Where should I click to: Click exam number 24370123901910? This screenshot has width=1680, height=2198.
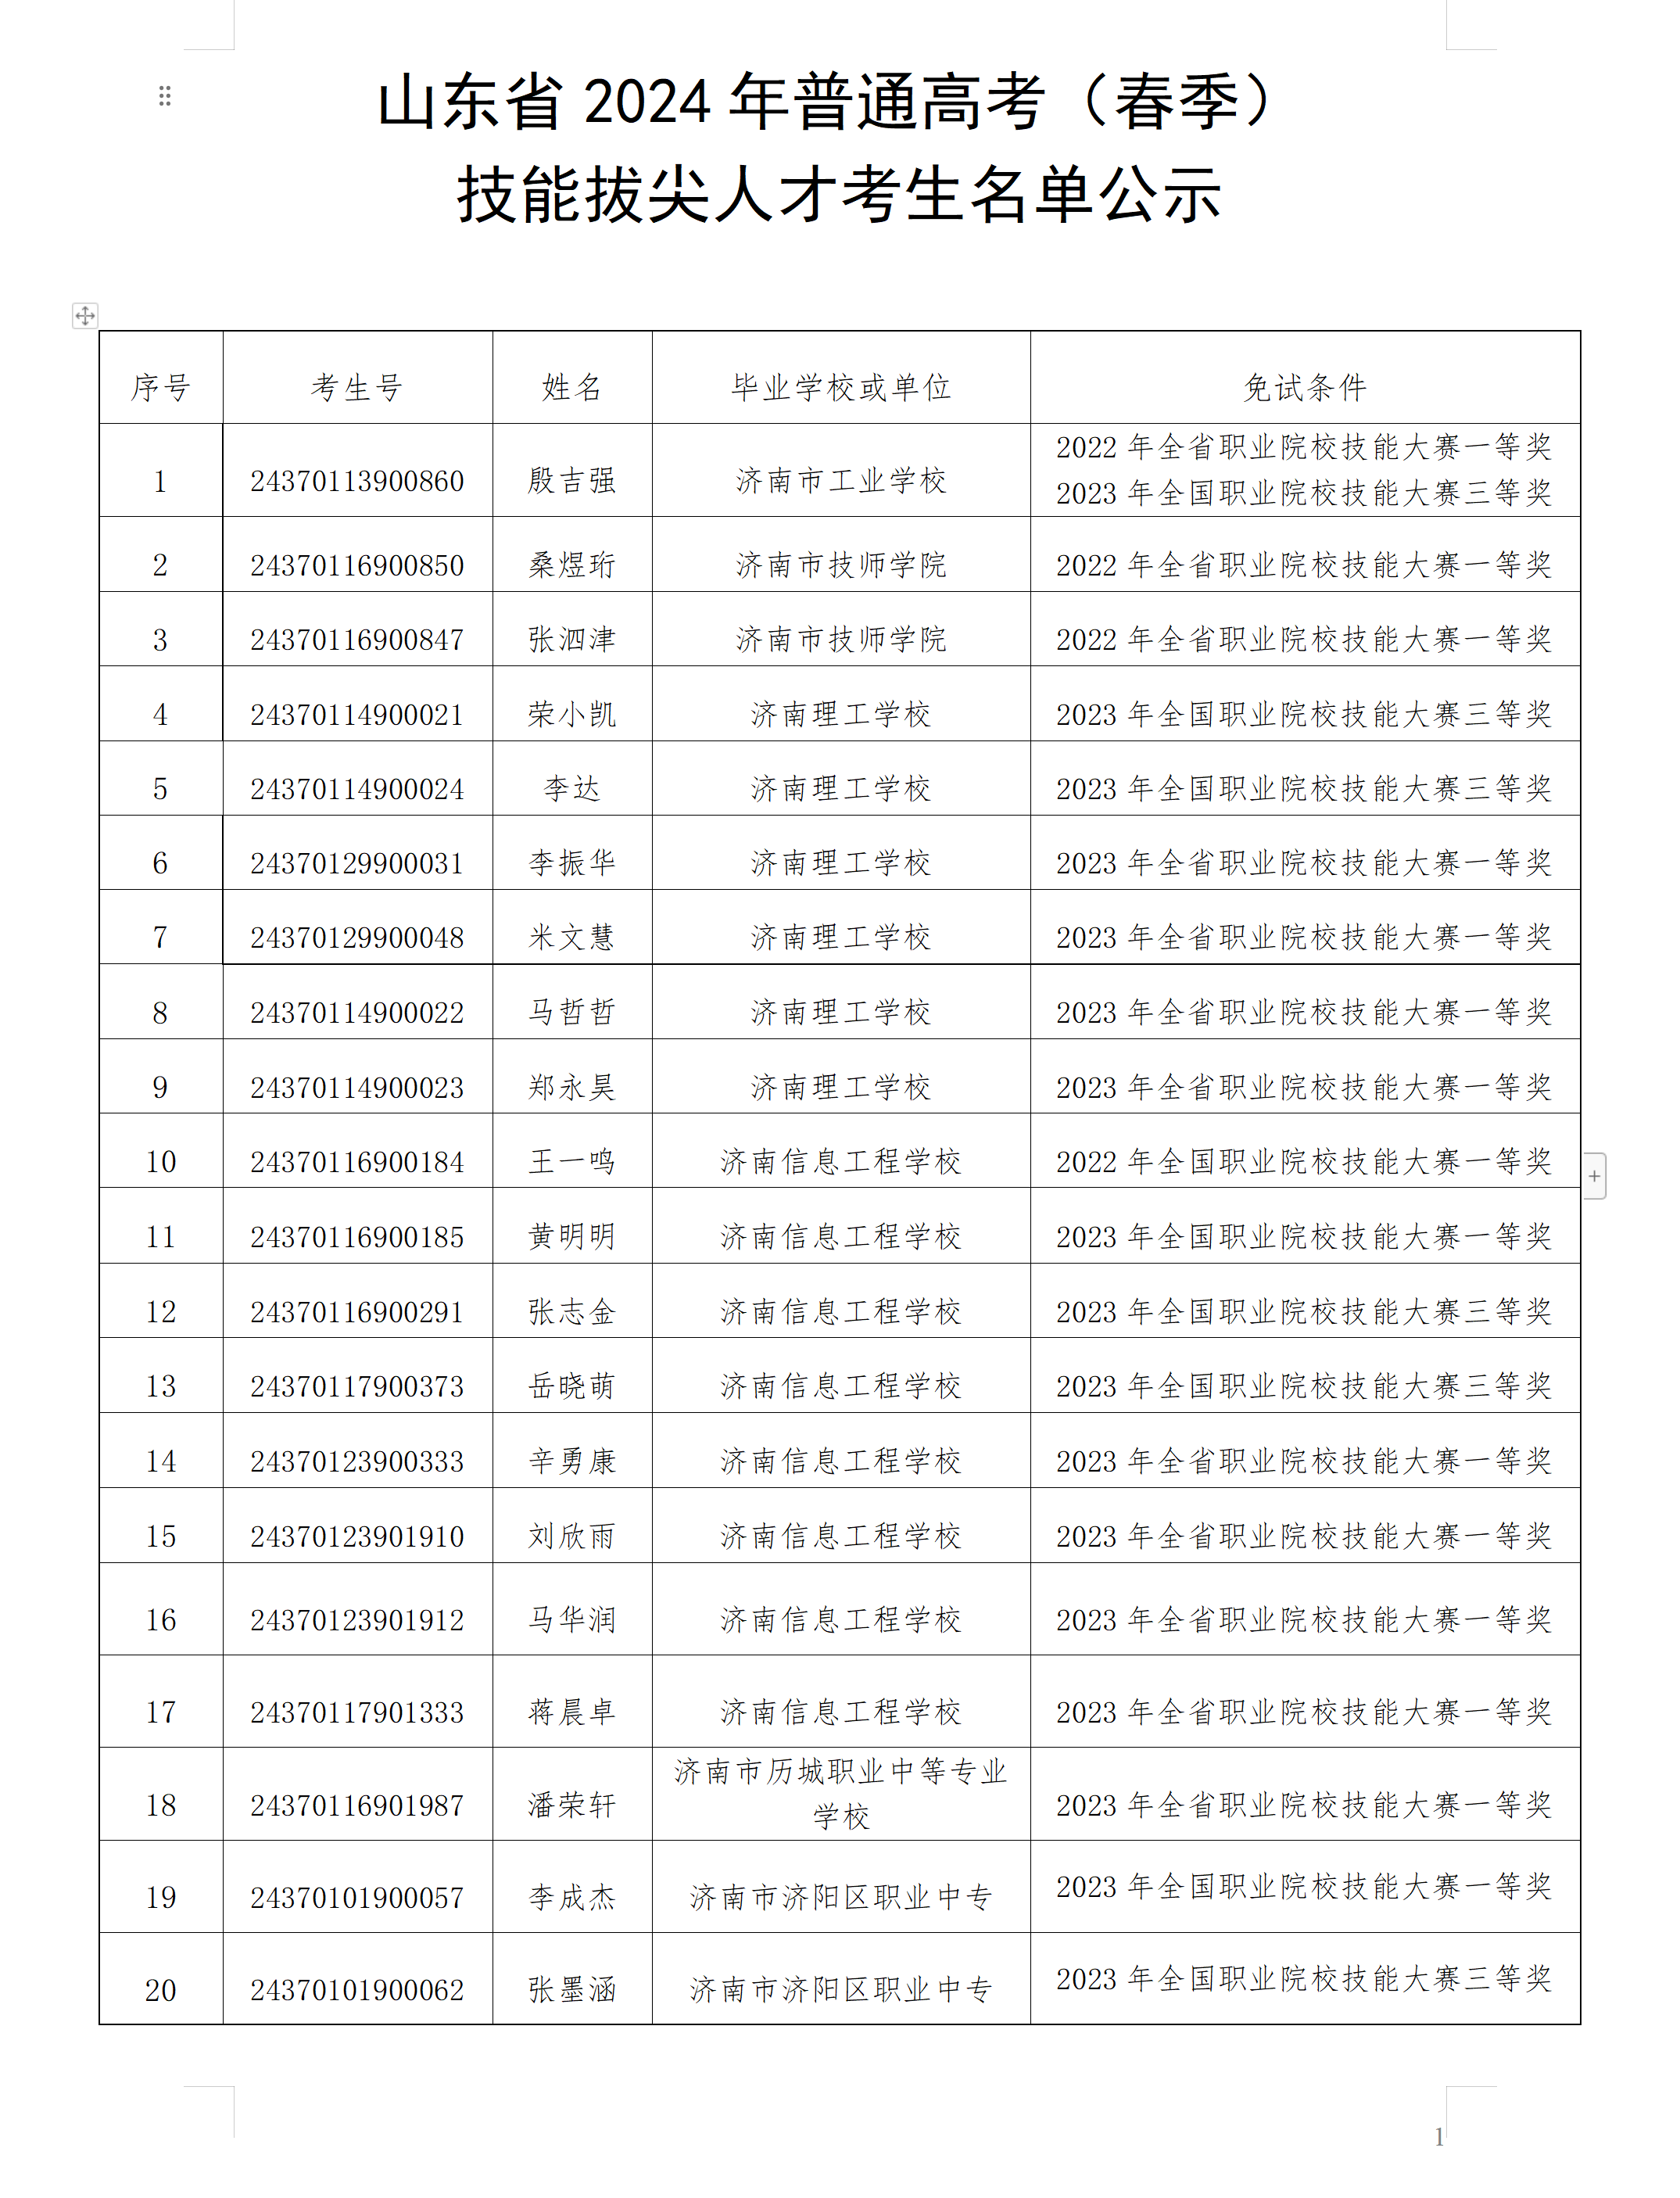tap(357, 1536)
